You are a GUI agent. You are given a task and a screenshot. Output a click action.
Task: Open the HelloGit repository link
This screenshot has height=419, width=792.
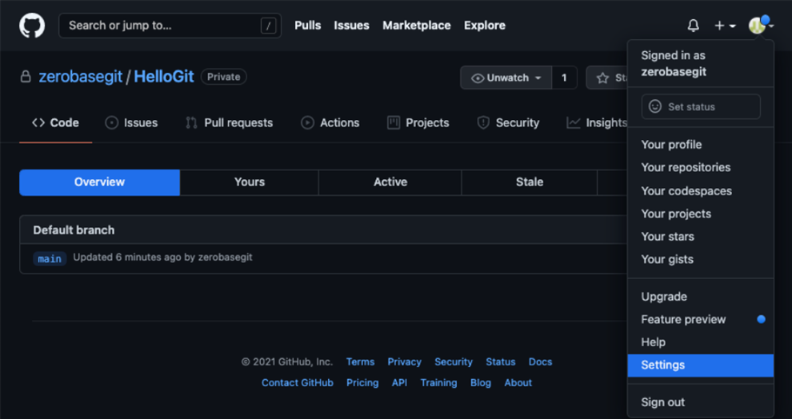[164, 77]
